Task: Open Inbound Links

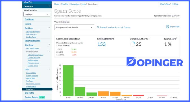Action: pos(31,73)
